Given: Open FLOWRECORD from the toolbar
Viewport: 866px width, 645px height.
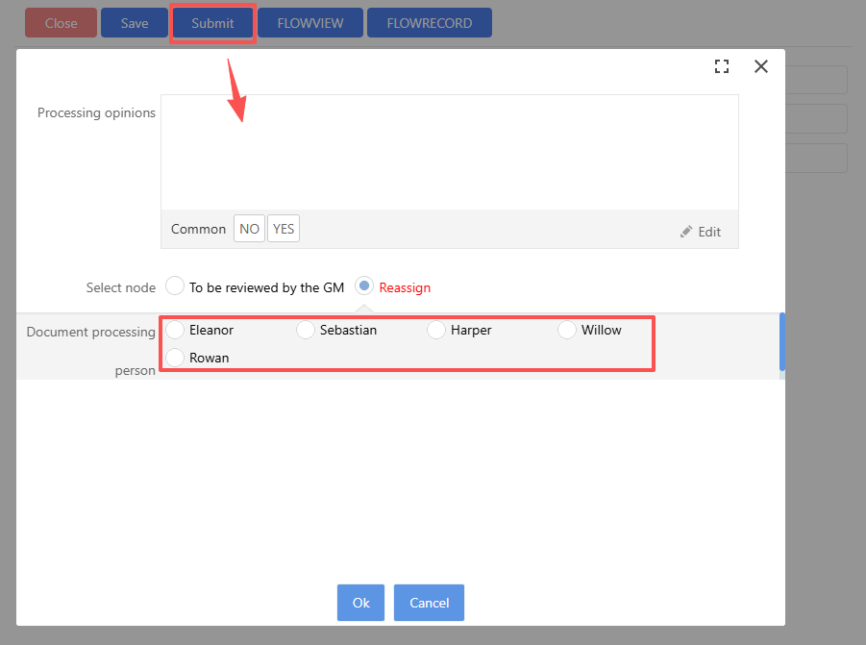Looking at the screenshot, I should click(429, 23).
